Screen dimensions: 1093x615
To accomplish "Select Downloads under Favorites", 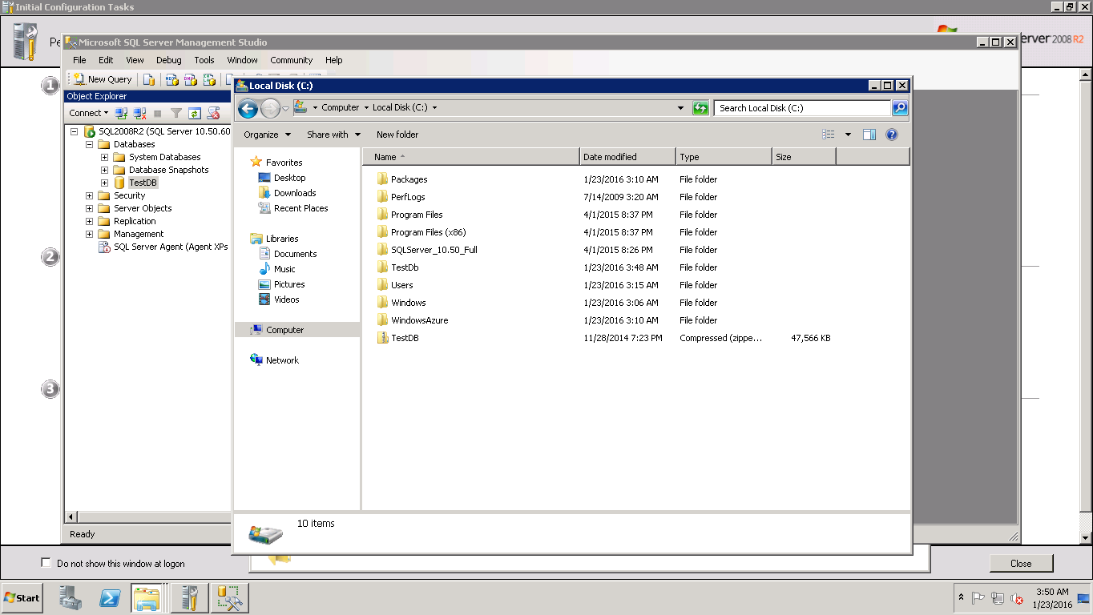I will [x=287, y=193].
